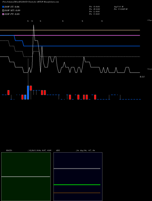The height and width of the screenshot is (201, 152).
Task: Click the 'Pre V: 0.029 M' volume text
Action: 121,9
